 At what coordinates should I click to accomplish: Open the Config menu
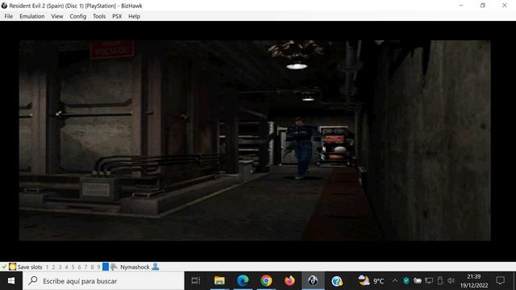78,16
